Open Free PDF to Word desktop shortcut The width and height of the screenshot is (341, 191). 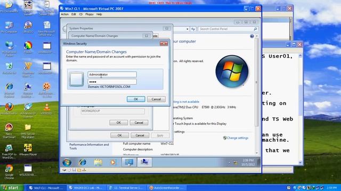pos(9,152)
